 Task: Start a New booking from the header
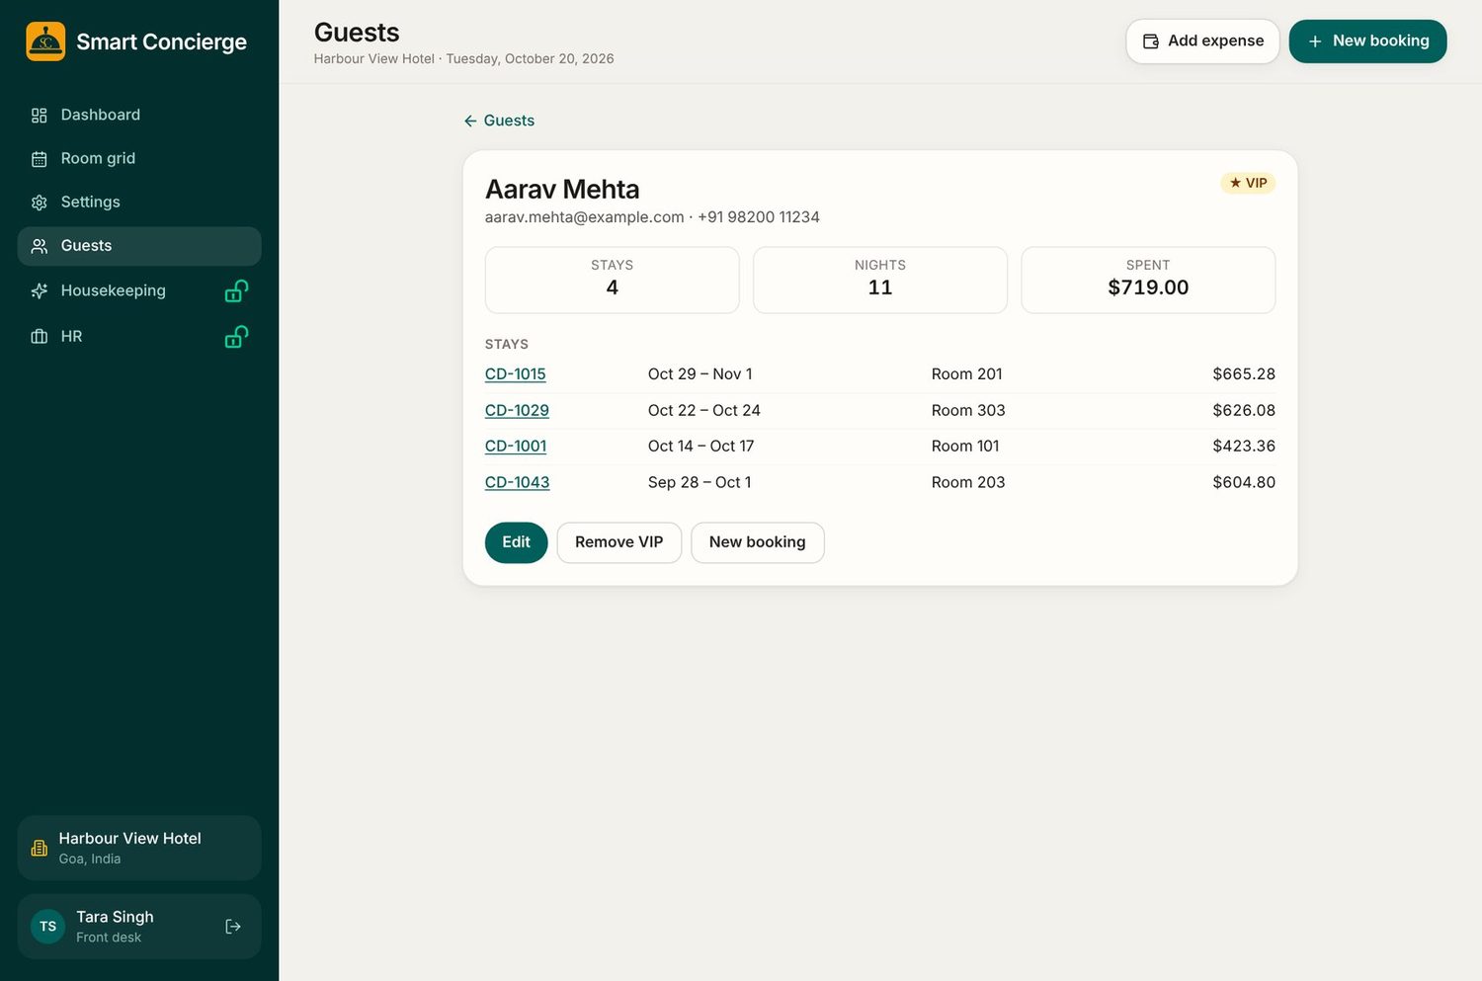tap(1367, 41)
